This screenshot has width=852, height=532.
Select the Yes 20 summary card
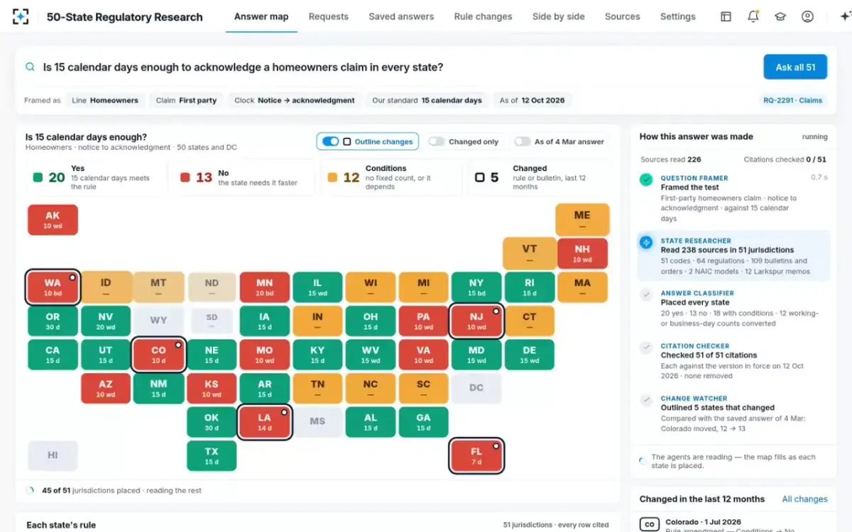tap(95, 177)
